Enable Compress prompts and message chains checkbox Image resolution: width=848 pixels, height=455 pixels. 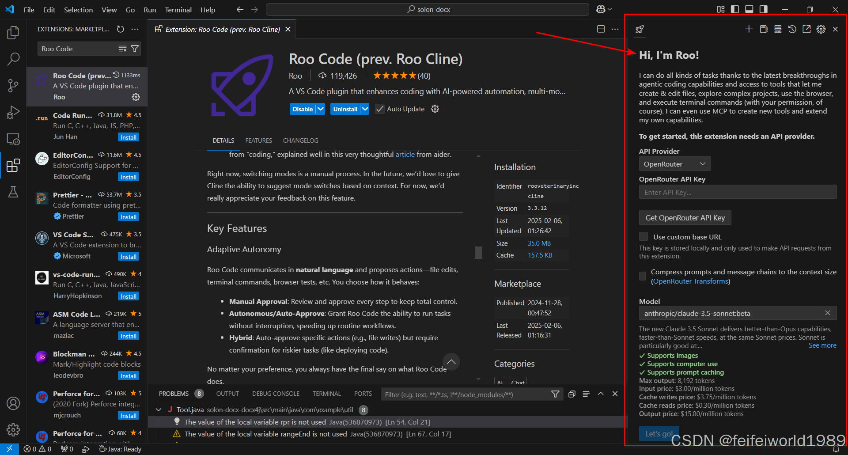tap(643, 276)
